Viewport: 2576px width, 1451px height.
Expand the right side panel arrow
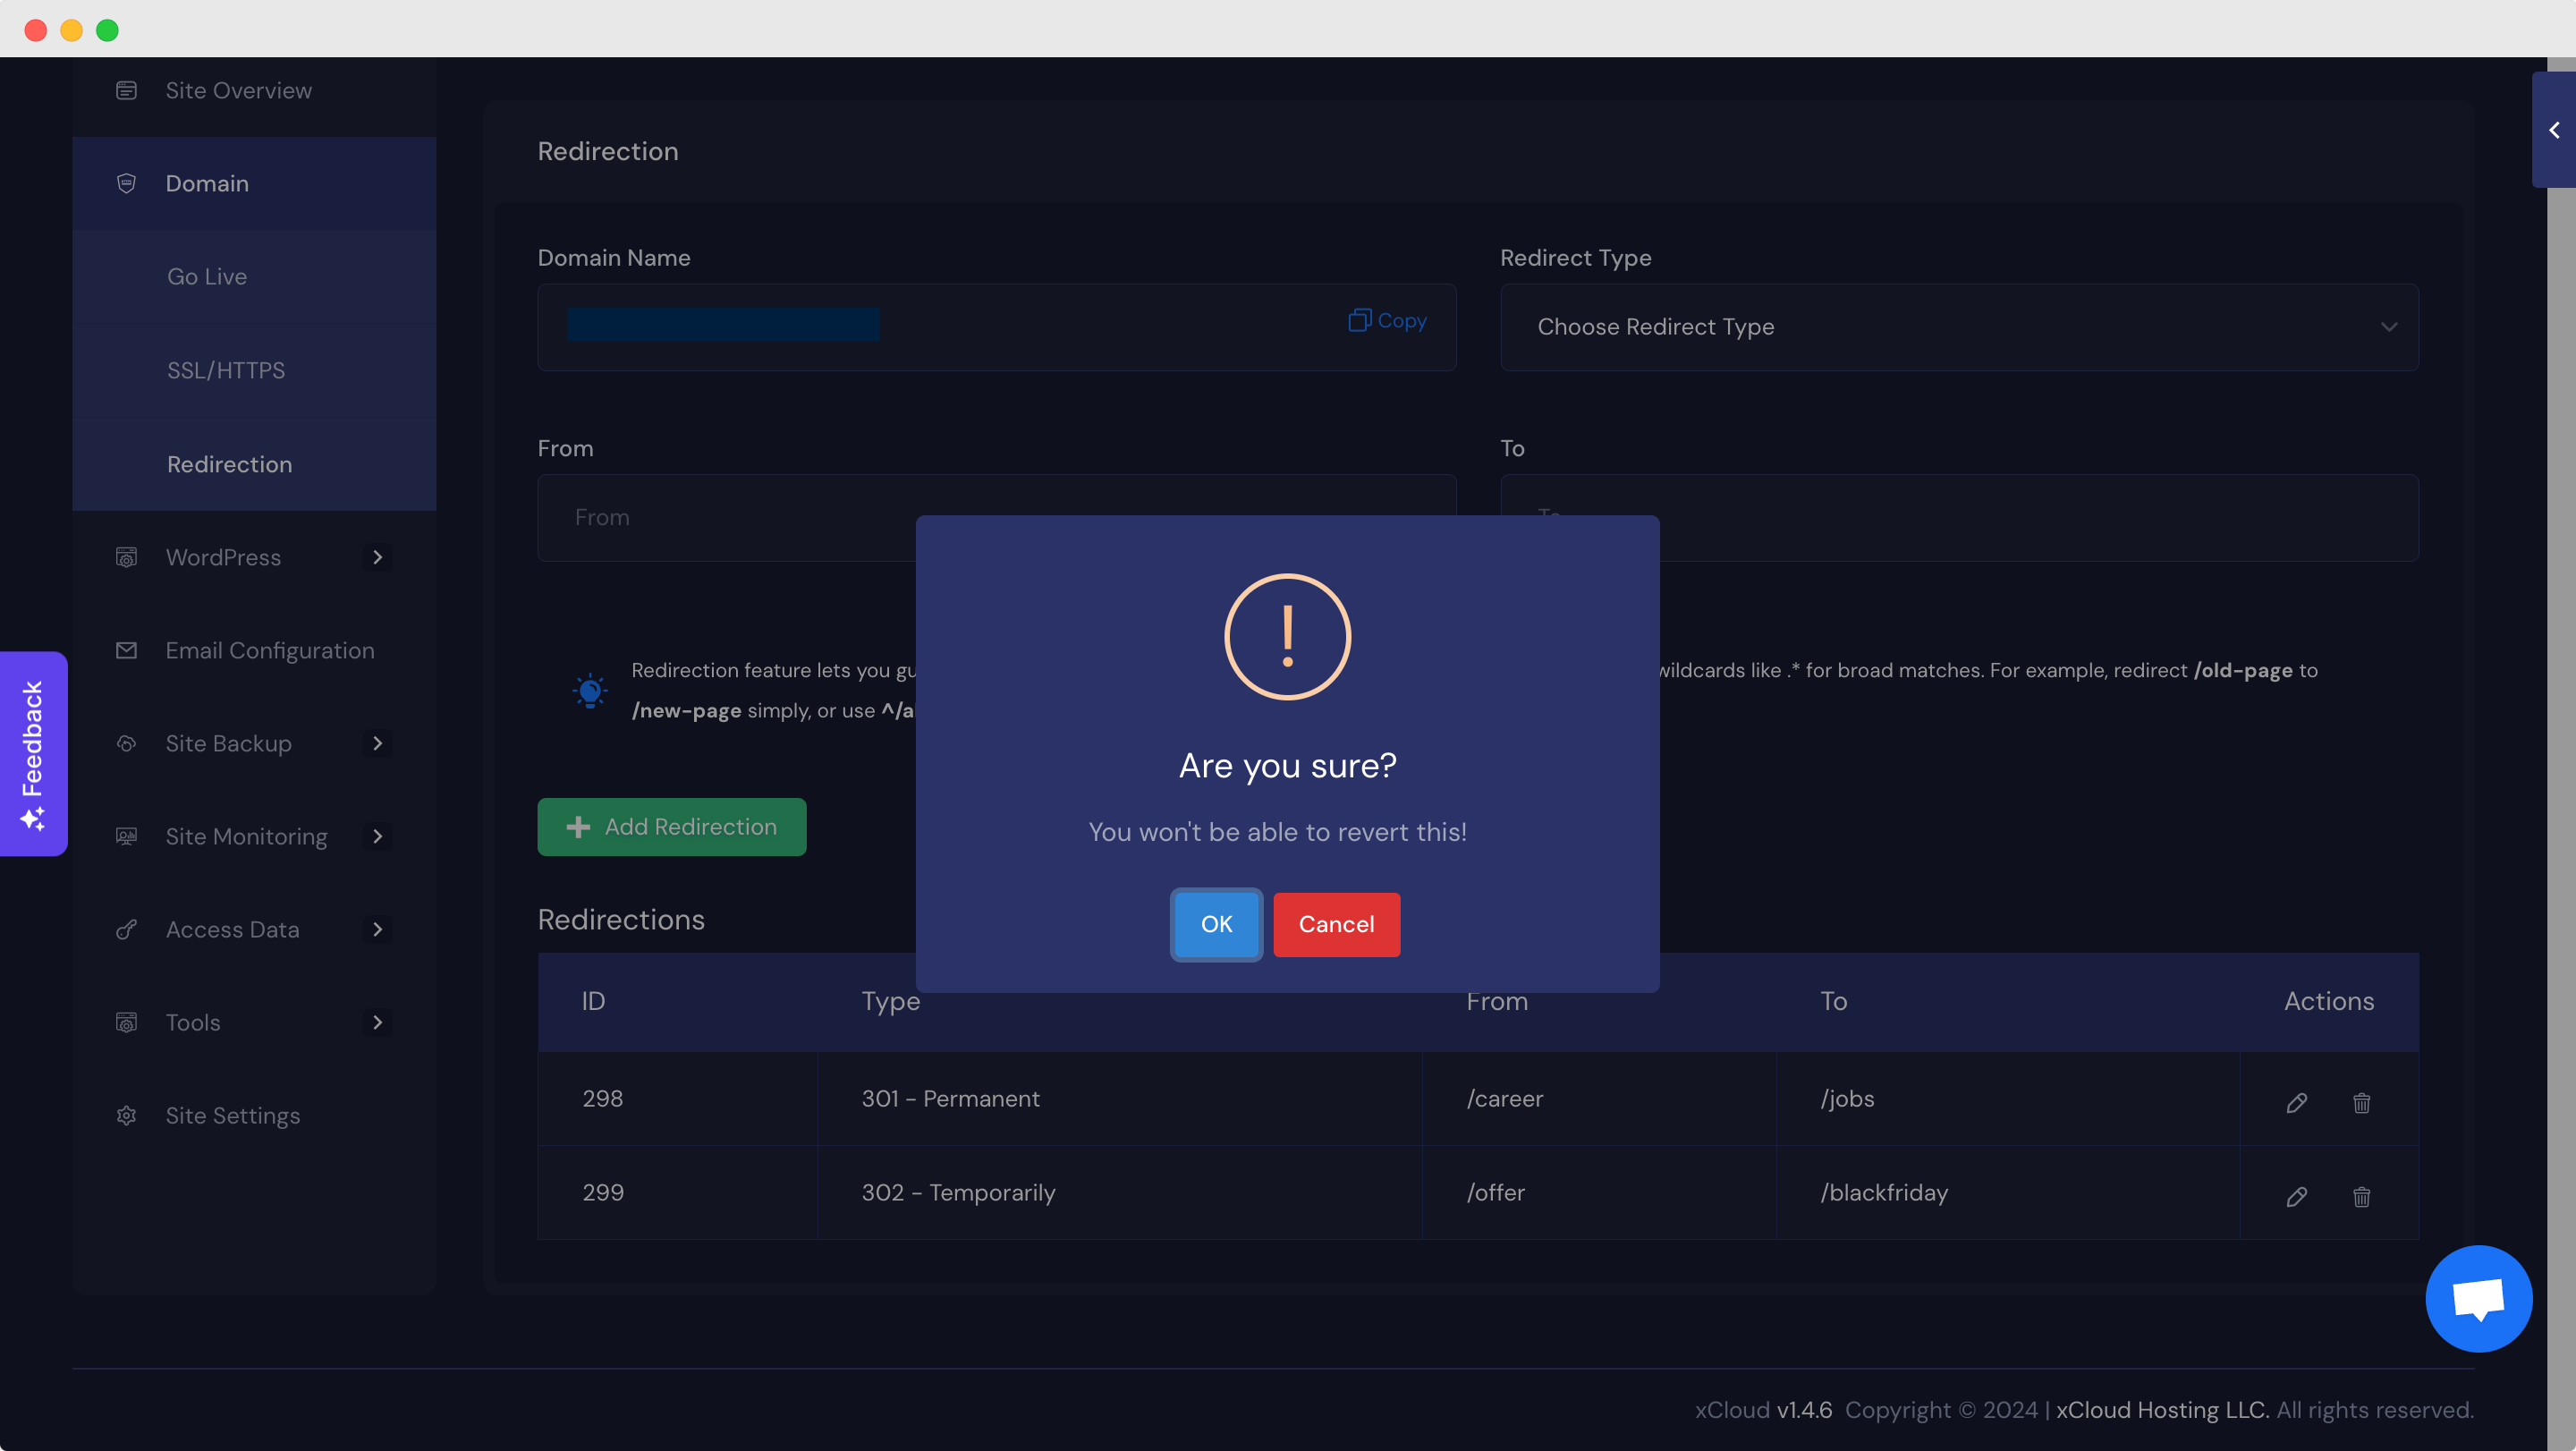point(2554,130)
